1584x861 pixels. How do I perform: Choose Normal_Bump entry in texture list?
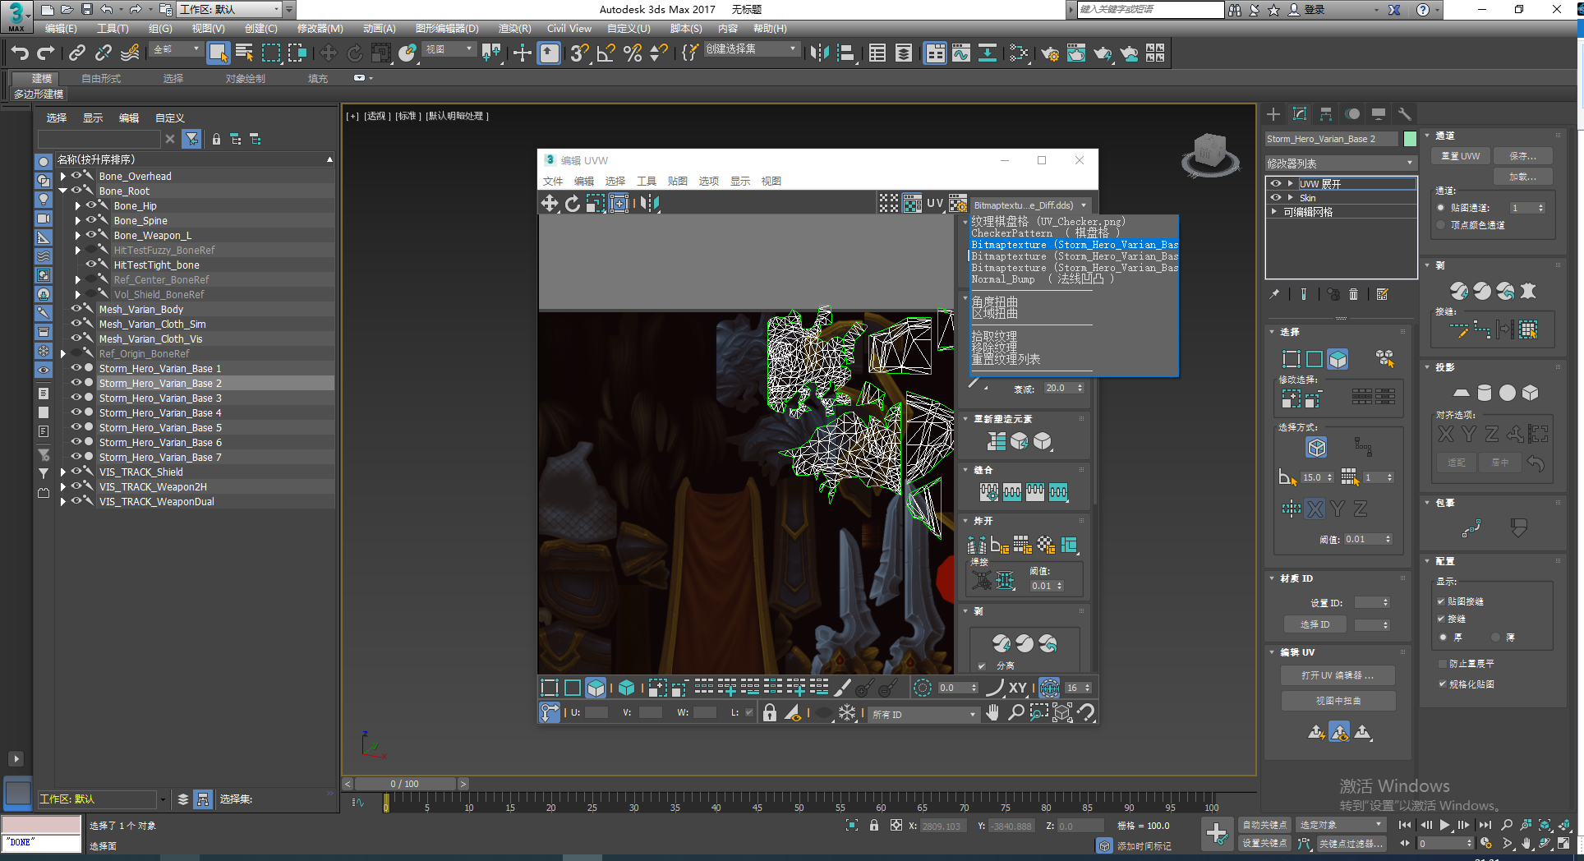click(1043, 279)
